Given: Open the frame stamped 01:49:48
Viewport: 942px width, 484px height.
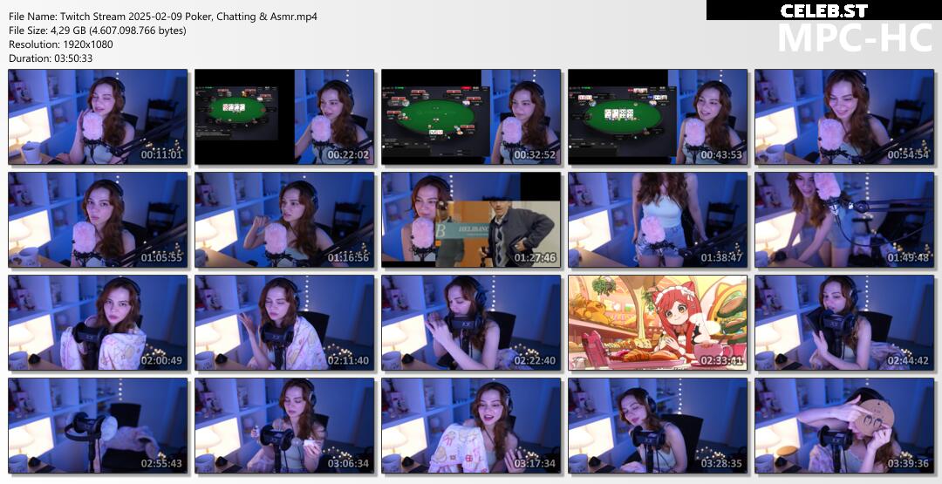Looking at the screenshot, I should 844,220.
